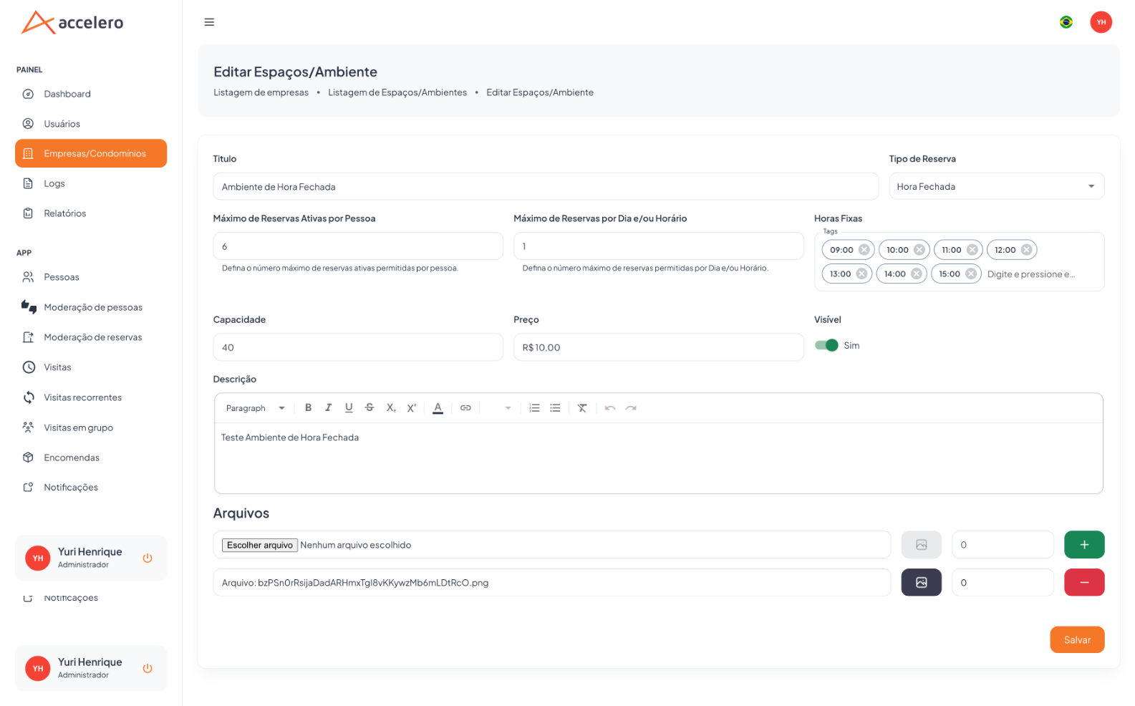The width and height of the screenshot is (1135, 706).
Task: Remove the 13:00 tag
Action: tap(861, 274)
